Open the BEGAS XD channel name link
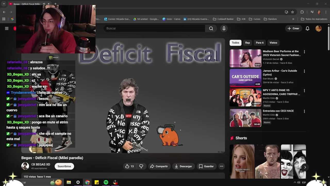The width and height of the screenshot is (330, 186). (x=40, y=165)
